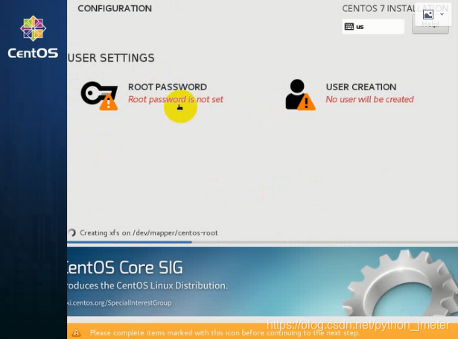Click the USER CREATION heading

pos(361,86)
